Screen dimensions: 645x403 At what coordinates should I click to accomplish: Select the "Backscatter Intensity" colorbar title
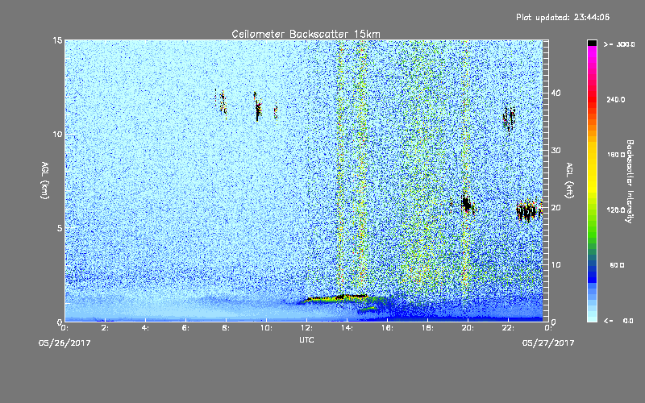[x=630, y=181]
